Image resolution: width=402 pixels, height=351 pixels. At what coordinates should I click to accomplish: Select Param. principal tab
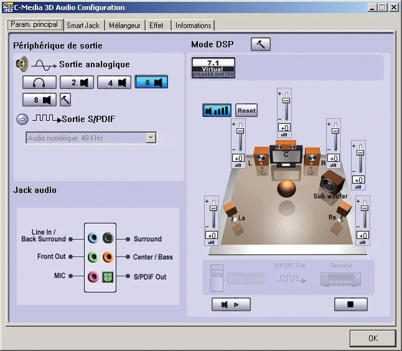pos(34,25)
